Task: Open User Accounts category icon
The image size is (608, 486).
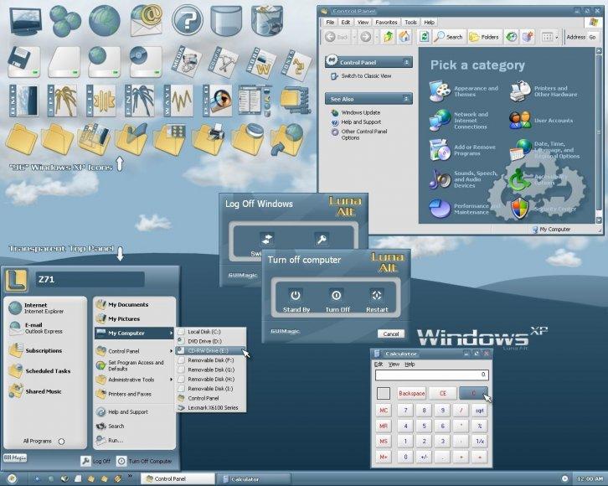Action: point(520,120)
